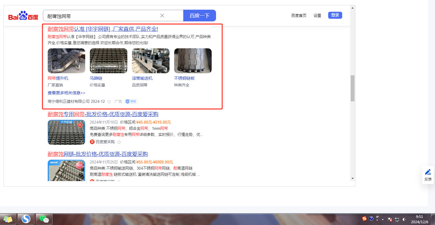Click the 厂家直销 text
This screenshot has height=225, width=435.
pyautogui.click(x=55, y=85)
